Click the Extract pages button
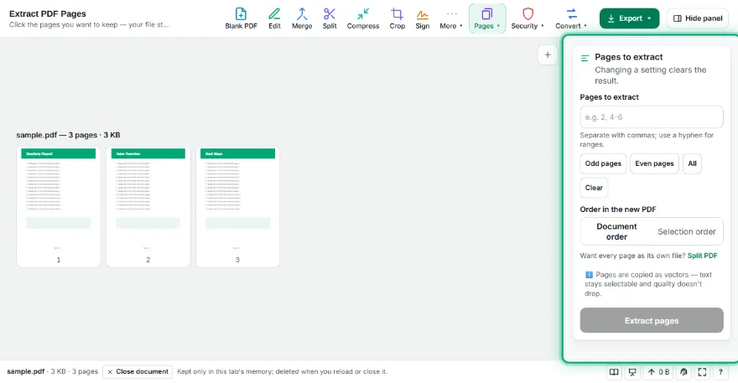738x383 pixels. (x=652, y=320)
